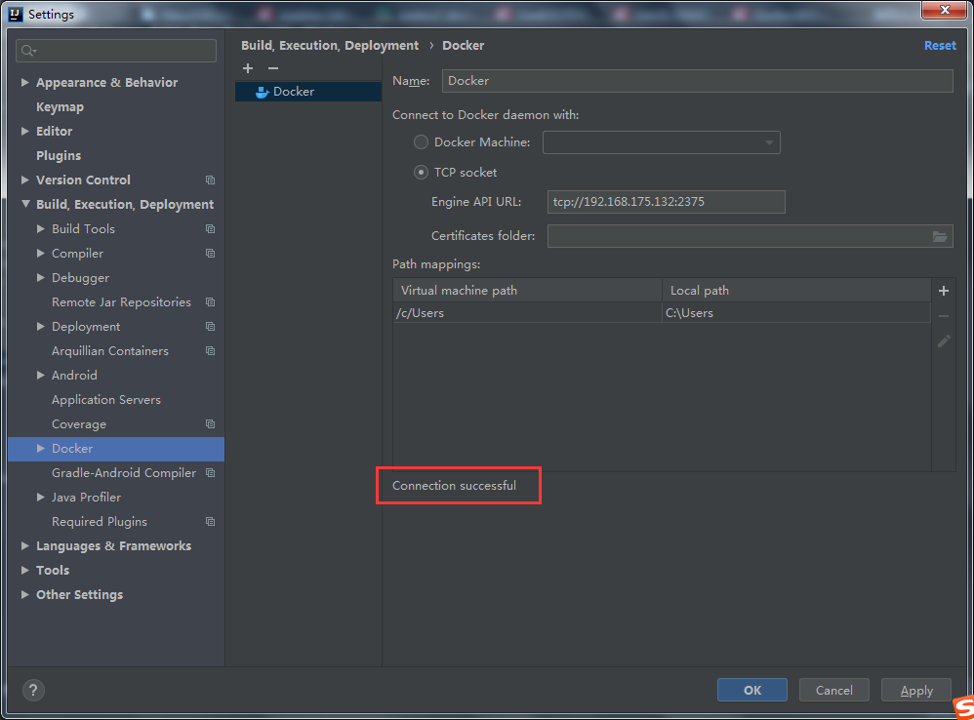Expand the Android node
Viewport: 974px width, 720px height.
(40, 375)
